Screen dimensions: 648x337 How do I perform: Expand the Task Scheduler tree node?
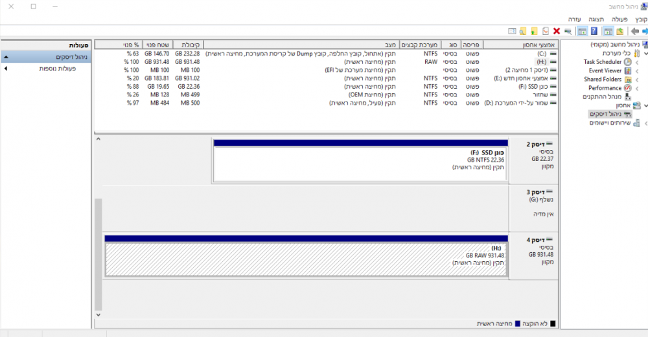click(637, 62)
